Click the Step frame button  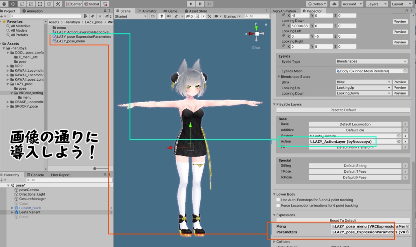(209, 4)
